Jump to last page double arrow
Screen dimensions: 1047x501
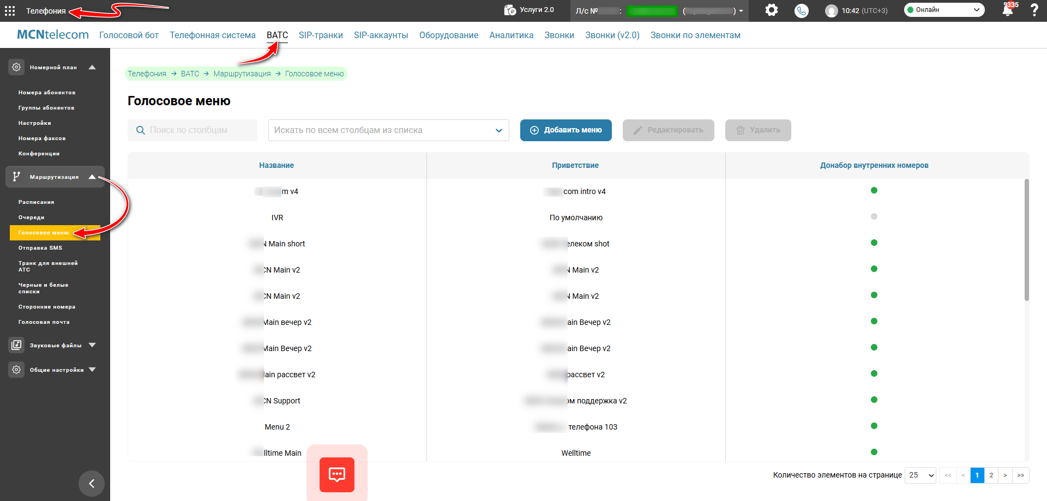tap(1021, 475)
